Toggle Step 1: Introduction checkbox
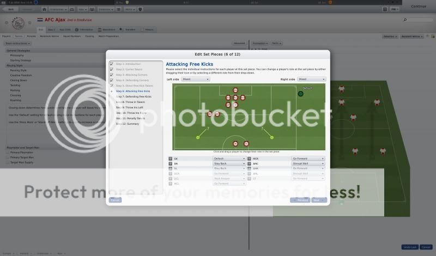 [112, 64]
